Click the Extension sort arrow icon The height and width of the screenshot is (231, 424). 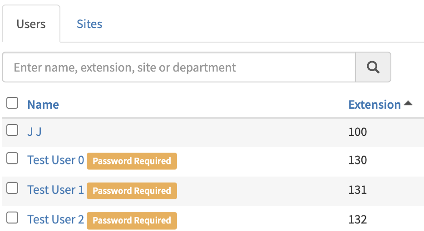tap(408, 104)
